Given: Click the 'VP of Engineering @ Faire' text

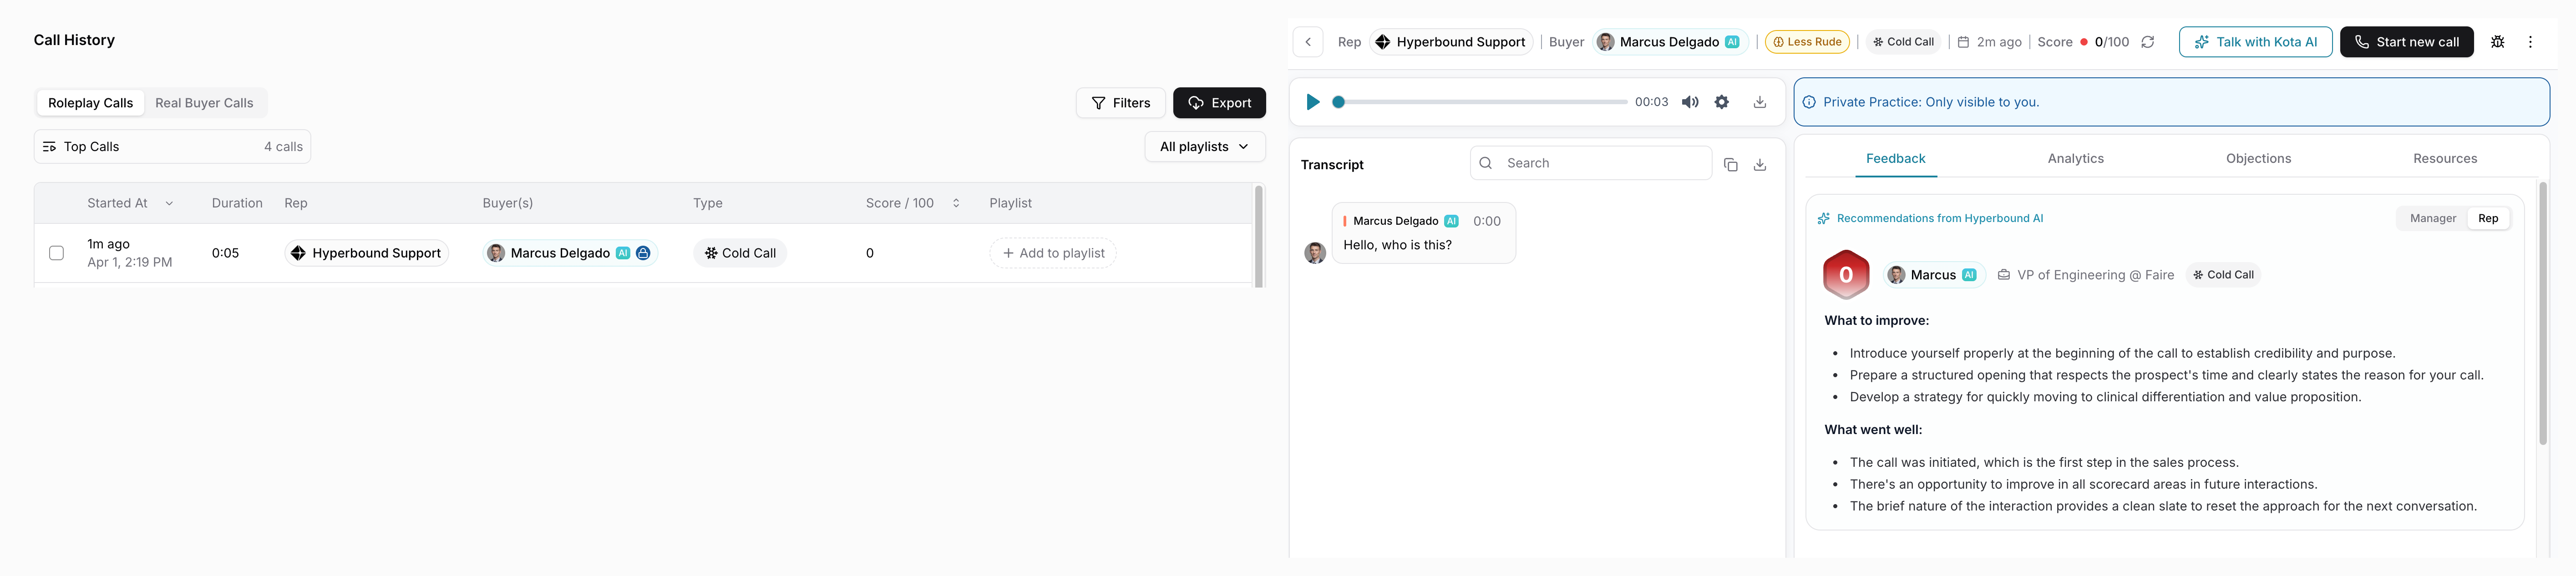Looking at the screenshot, I should (x=2095, y=275).
